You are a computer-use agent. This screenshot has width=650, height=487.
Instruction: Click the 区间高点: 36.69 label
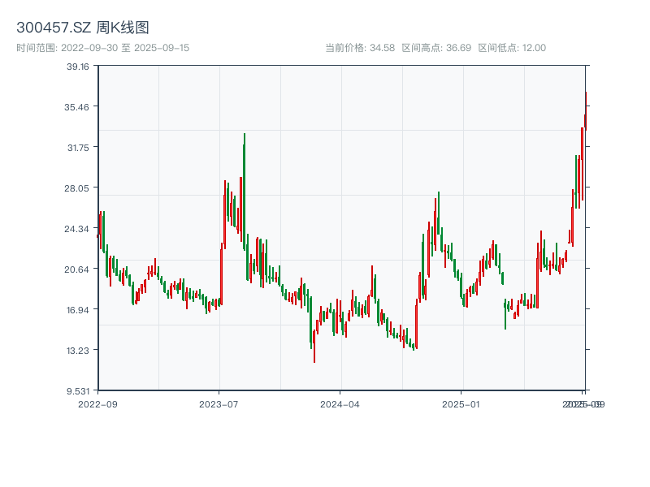coord(436,48)
